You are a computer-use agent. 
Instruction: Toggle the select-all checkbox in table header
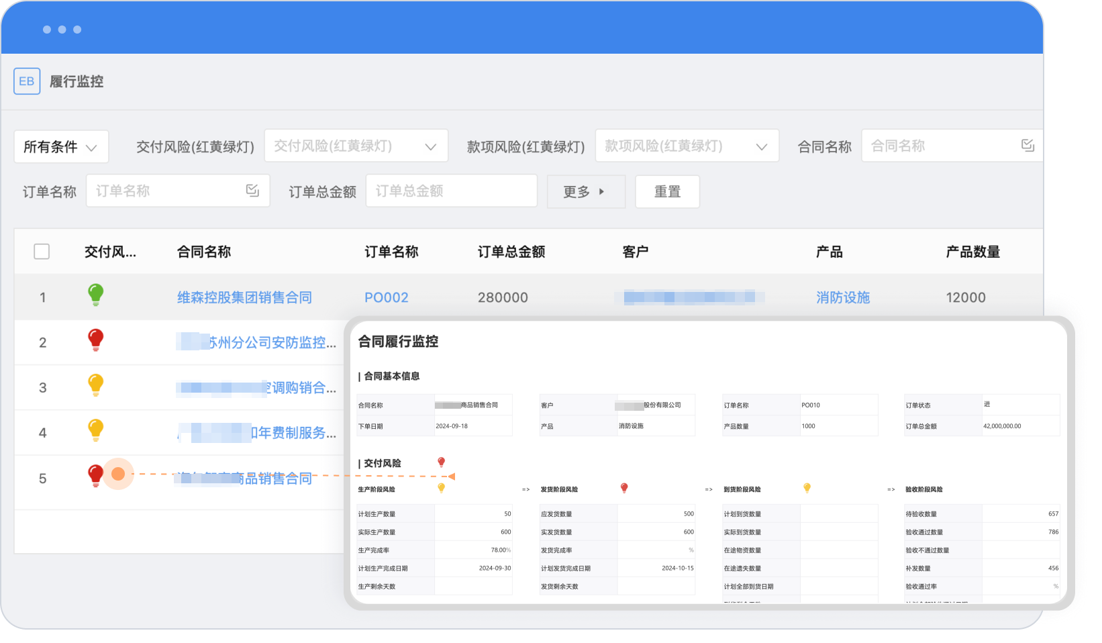click(42, 252)
